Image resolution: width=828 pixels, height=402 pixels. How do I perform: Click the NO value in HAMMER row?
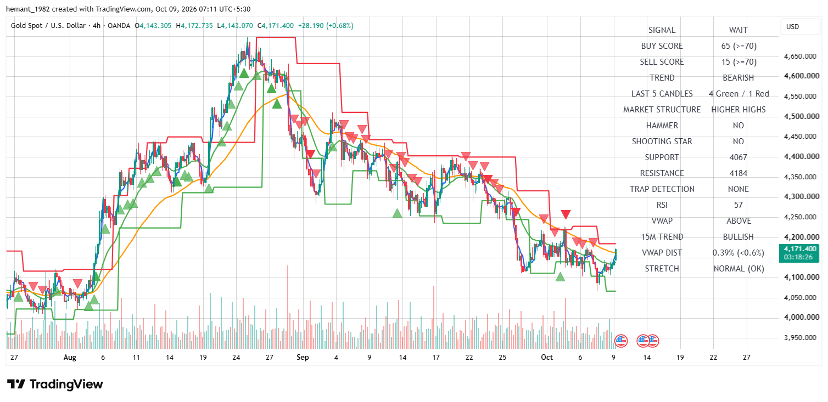738,126
